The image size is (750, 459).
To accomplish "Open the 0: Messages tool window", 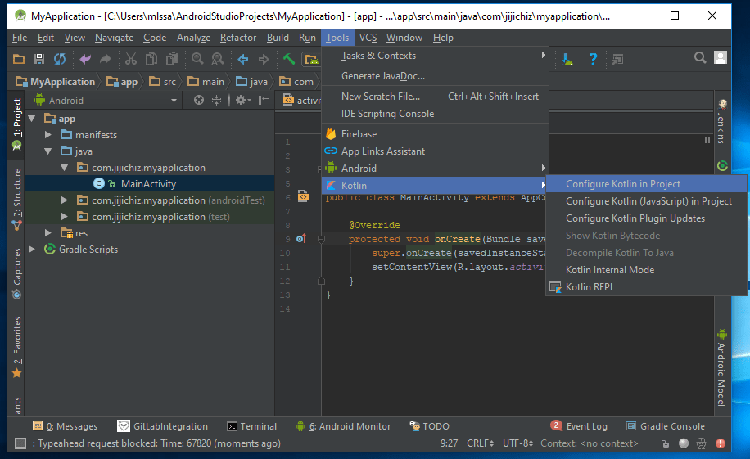I will 65,426.
